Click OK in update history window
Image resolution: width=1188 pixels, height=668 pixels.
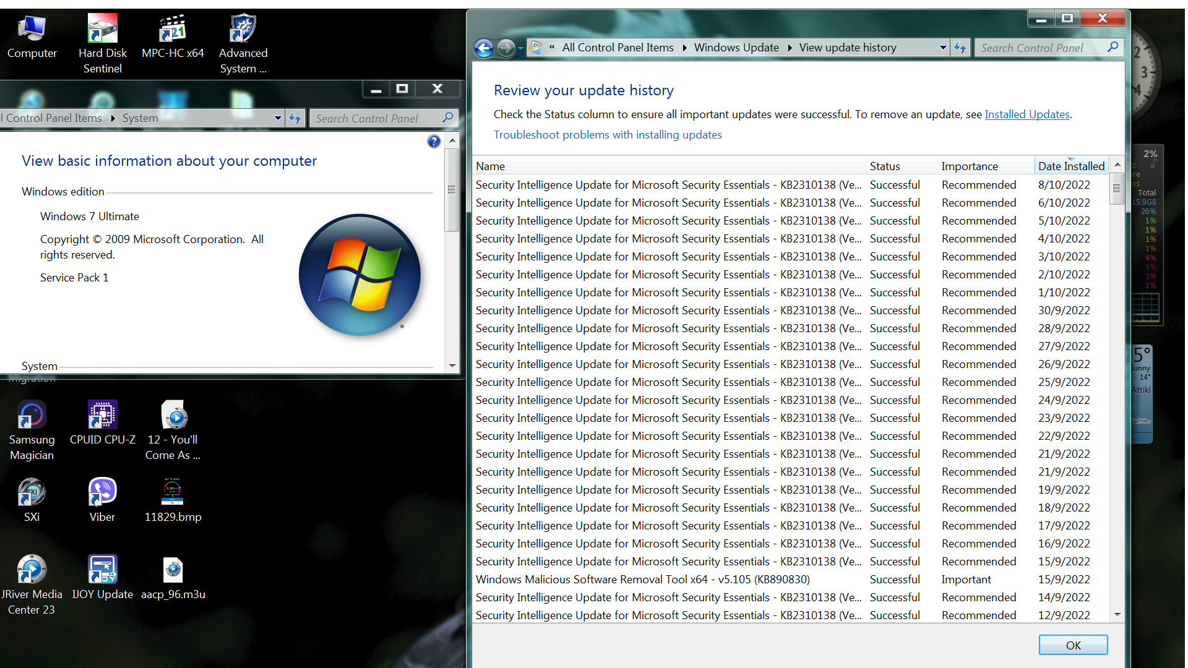(x=1073, y=645)
